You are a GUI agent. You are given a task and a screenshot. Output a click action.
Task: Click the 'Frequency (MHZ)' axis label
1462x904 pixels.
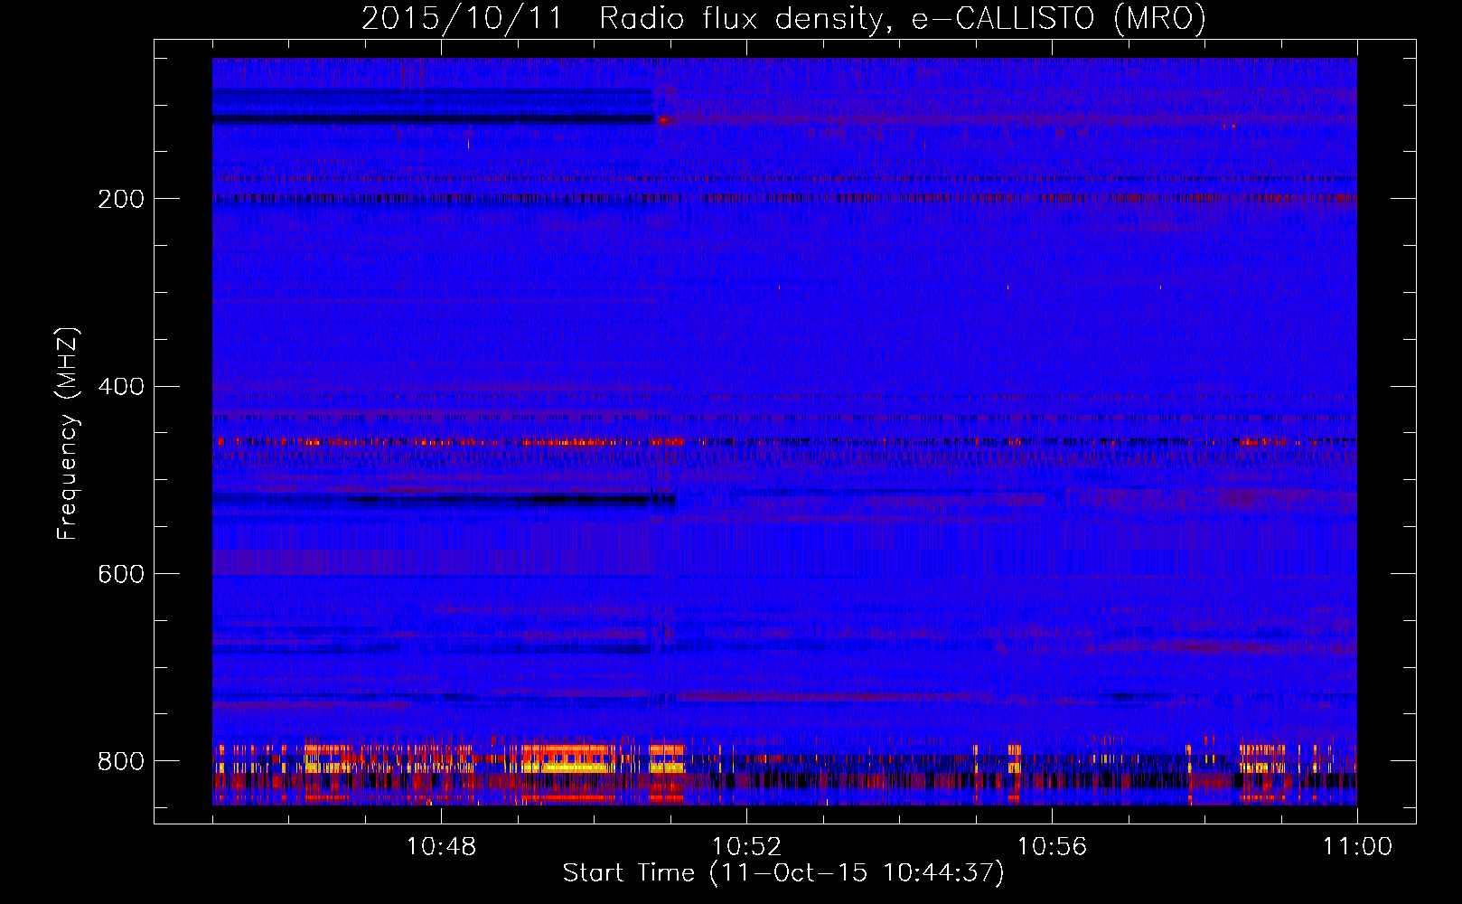(67, 434)
